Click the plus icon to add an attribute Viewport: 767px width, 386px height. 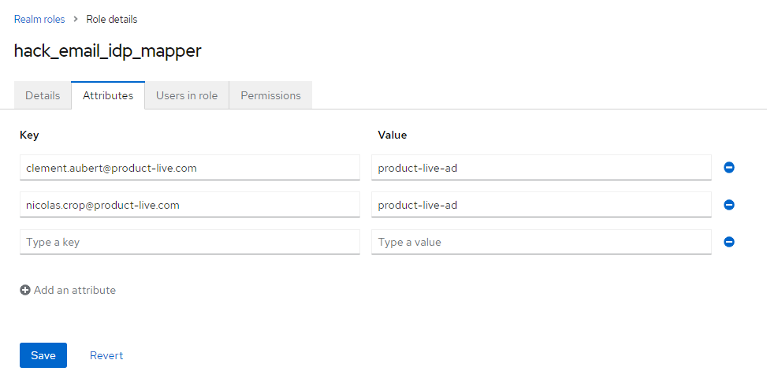click(25, 290)
